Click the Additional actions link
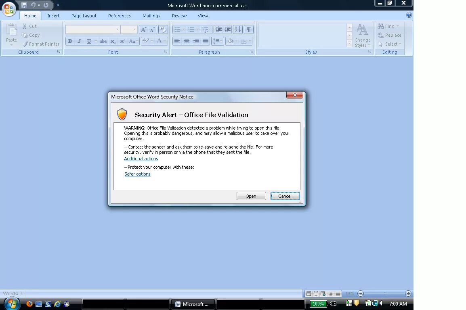This screenshot has width=466, height=310. (141, 159)
